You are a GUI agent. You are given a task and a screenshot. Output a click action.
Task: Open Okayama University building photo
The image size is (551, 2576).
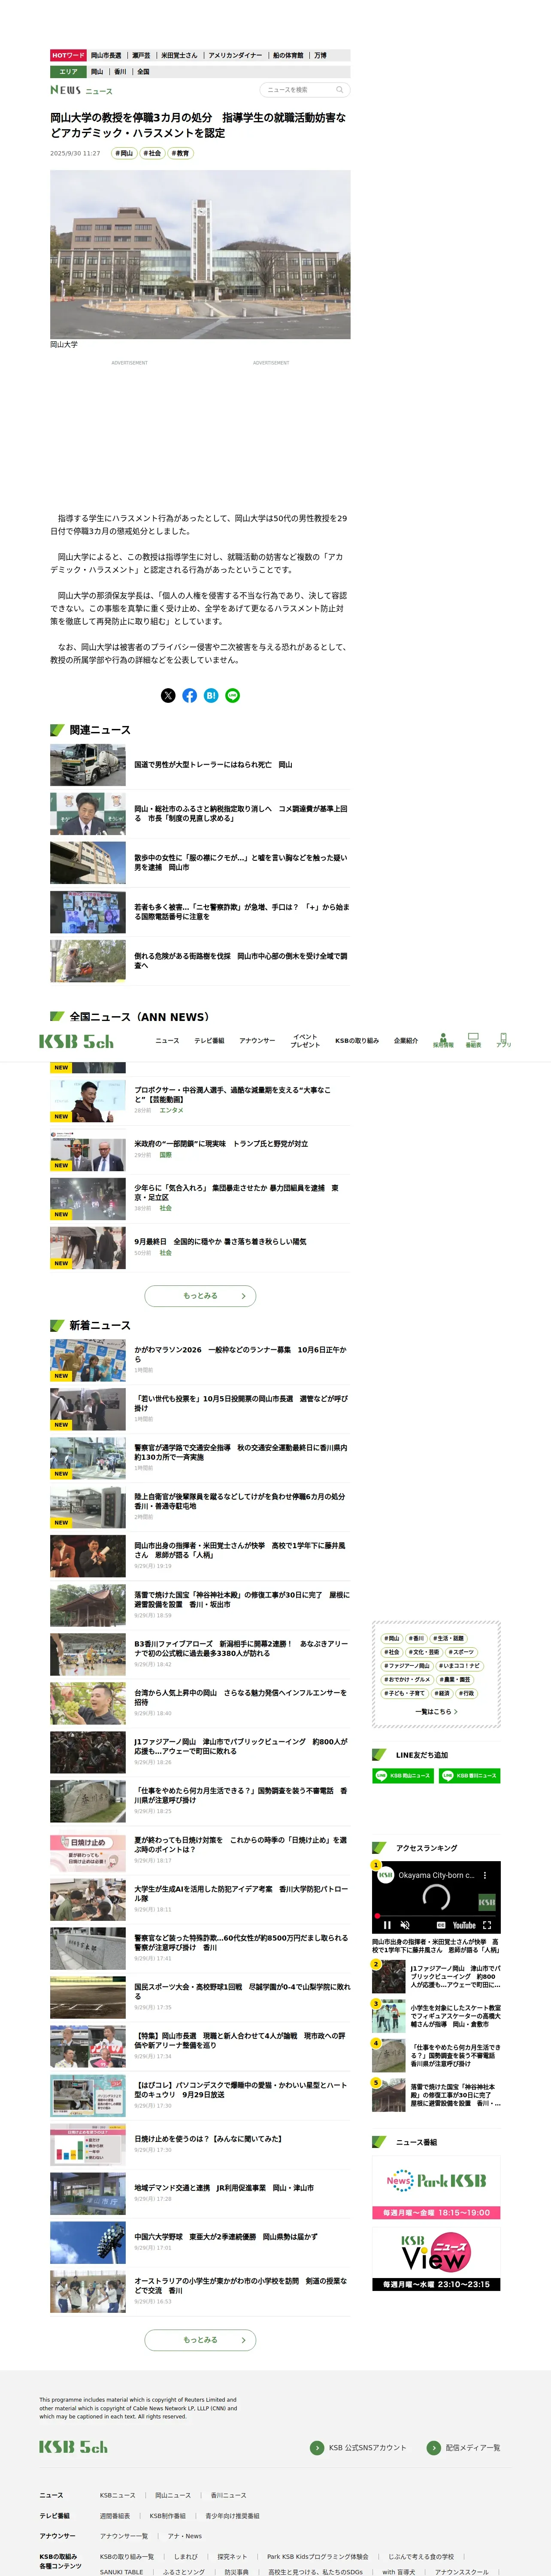200,255
